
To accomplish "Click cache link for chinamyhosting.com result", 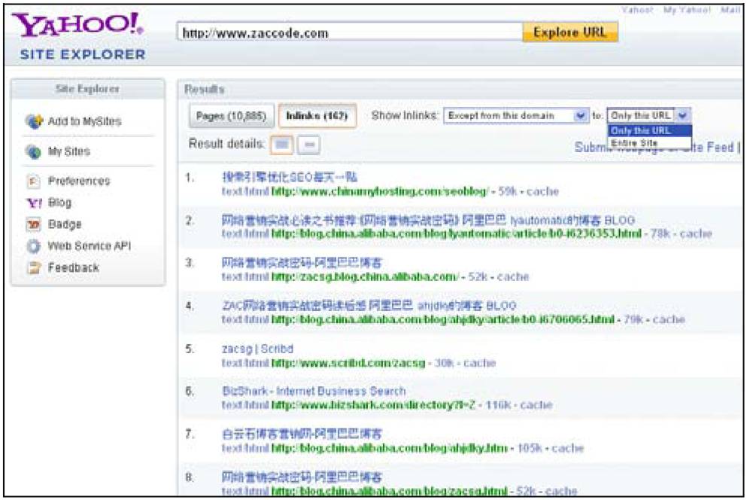I will pyautogui.click(x=542, y=192).
